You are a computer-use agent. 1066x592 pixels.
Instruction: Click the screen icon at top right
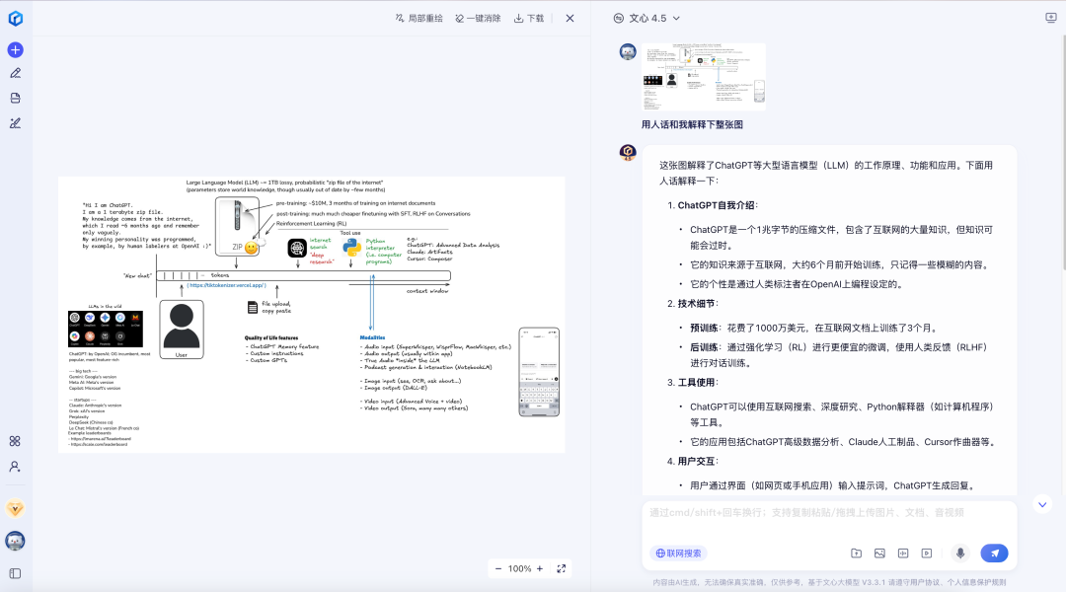point(1051,18)
